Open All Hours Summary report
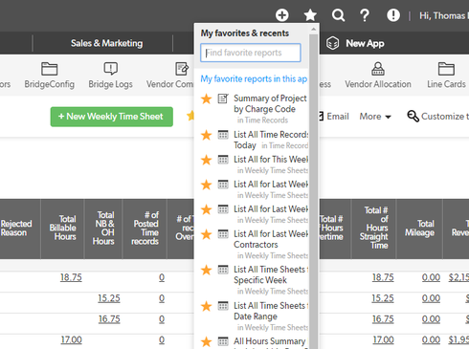Screen dimensions: 469x349 (x=270, y=341)
